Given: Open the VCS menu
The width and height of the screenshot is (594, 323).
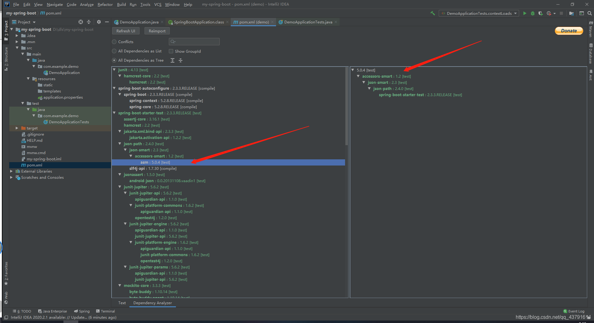Looking at the screenshot, I should [x=158, y=4].
